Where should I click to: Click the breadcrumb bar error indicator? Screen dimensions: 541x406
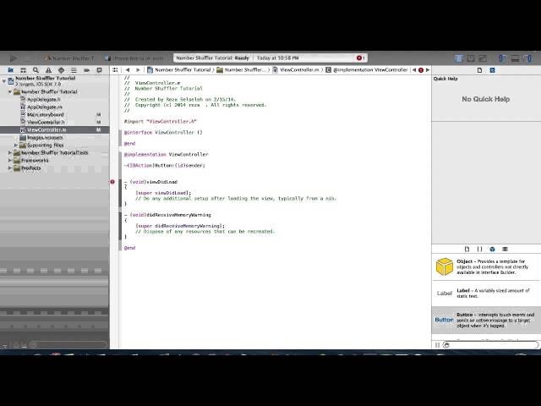(421, 70)
